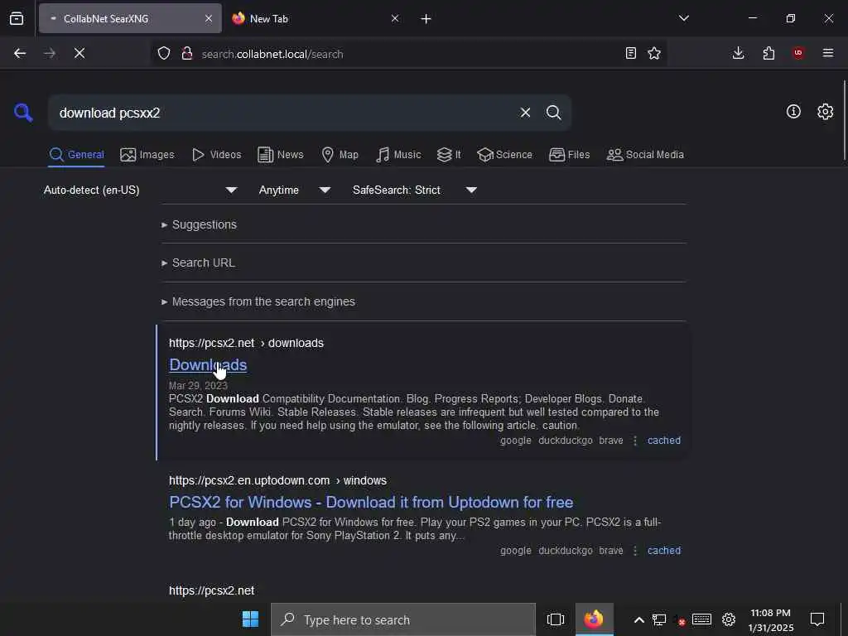
Task: Show hidden system tray icons
Action: (x=638, y=619)
